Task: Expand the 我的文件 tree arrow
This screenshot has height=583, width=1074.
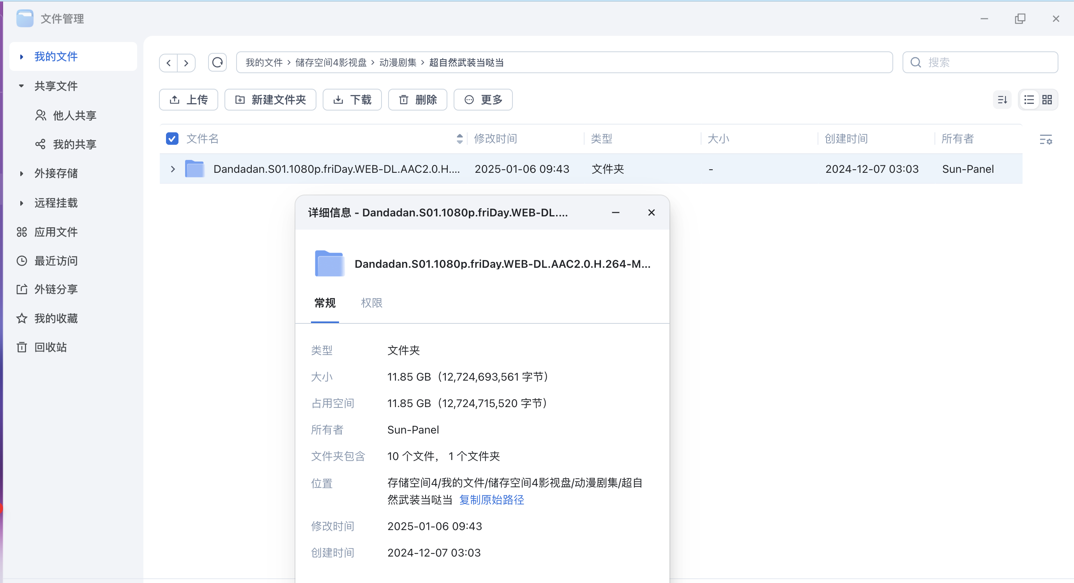Action: pos(22,57)
